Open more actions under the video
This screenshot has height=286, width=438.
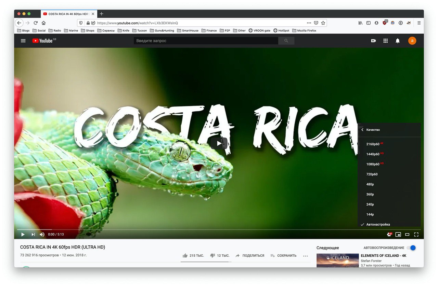pos(306,256)
